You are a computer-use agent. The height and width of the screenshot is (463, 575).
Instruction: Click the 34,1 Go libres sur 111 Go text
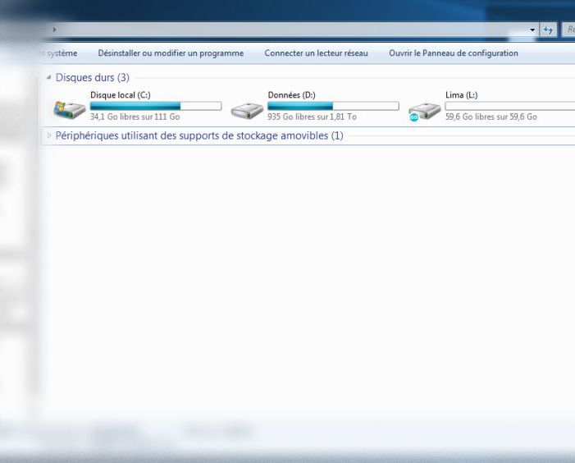(135, 117)
